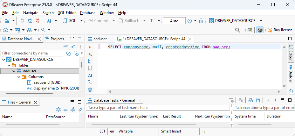Click the Explain execution plan icon

click(90, 68)
